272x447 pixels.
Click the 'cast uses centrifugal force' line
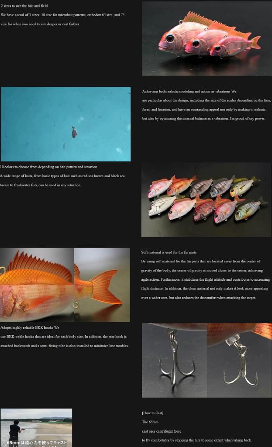162,431
